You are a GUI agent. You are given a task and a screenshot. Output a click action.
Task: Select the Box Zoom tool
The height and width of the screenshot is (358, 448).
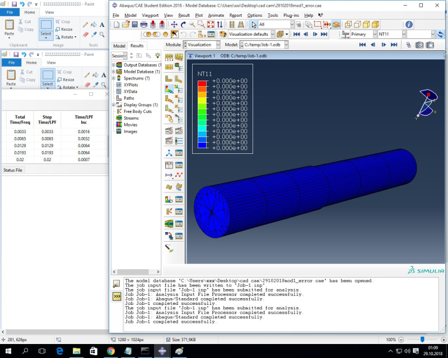click(x=202, y=25)
